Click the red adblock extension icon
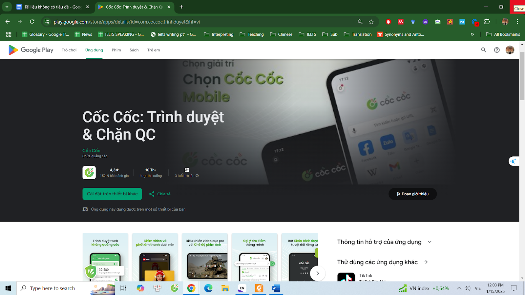 [388, 22]
